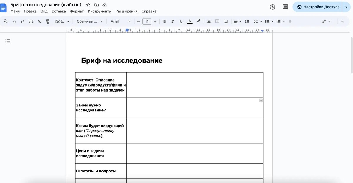Open the 100% zoom level dropdown
This screenshot has height=183, width=353.
tap(61, 21)
